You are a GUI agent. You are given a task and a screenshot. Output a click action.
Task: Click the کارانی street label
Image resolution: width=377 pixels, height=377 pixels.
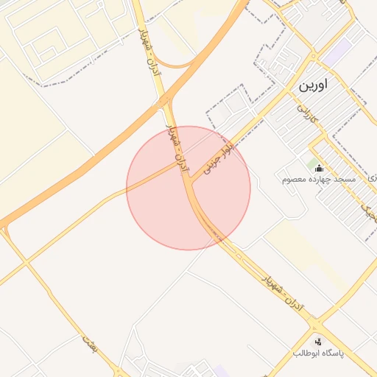point(308,113)
